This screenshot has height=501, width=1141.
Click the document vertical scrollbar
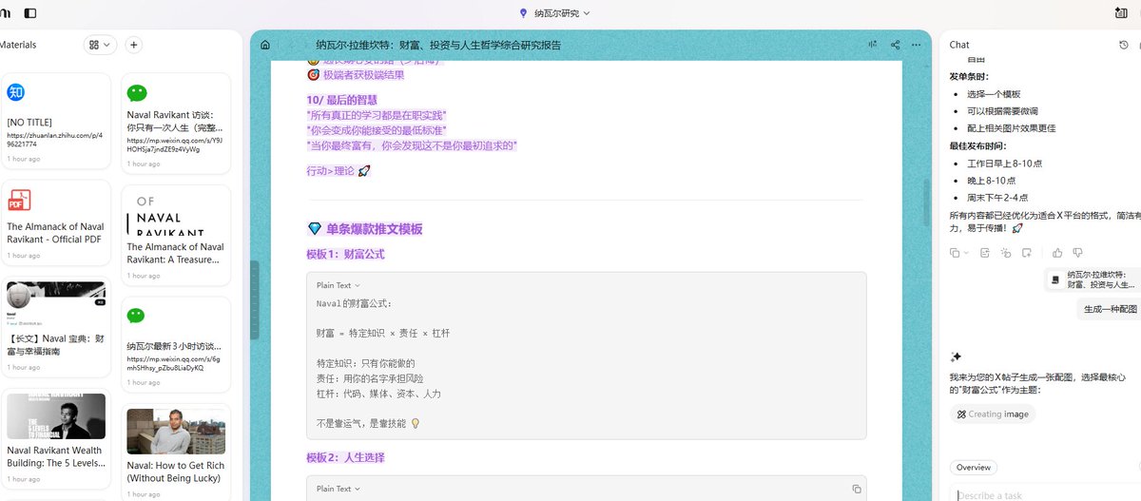point(926,201)
